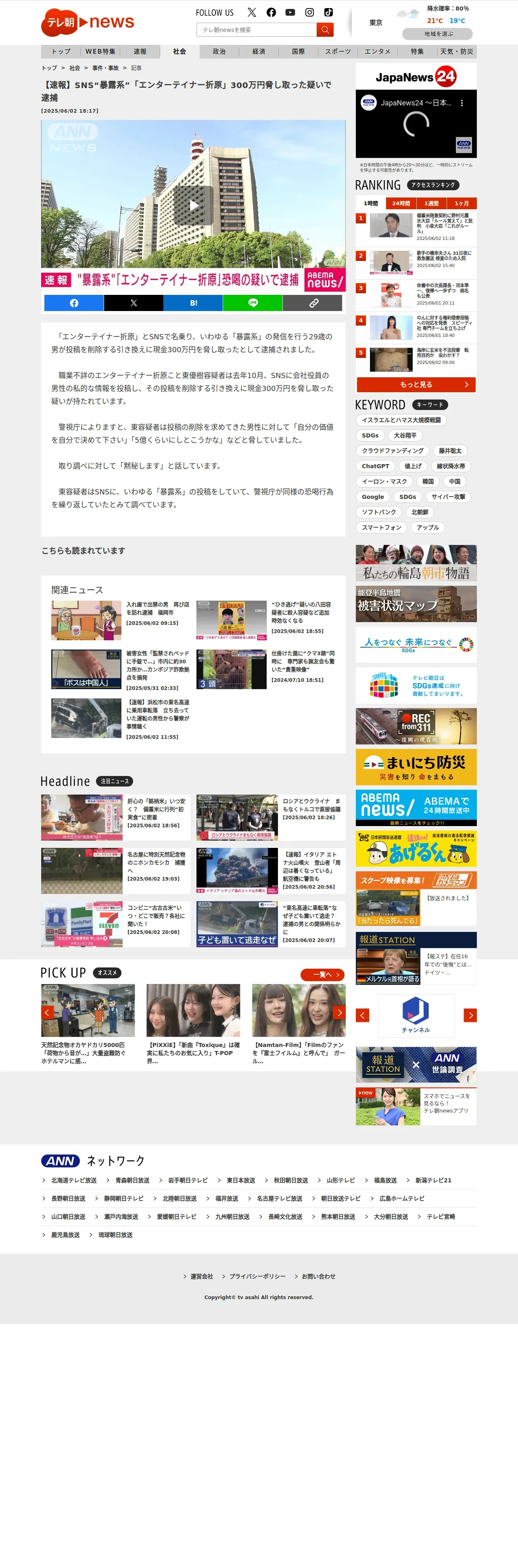Switch ranking to 1ヶ月 tab

coord(462,203)
